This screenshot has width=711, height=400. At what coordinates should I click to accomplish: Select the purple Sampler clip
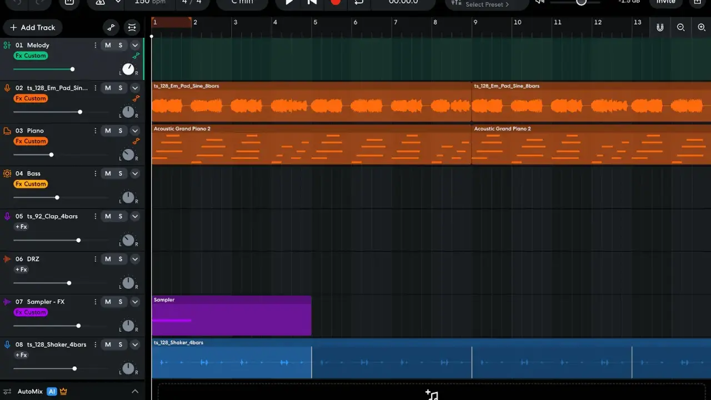tap(232, 316)
